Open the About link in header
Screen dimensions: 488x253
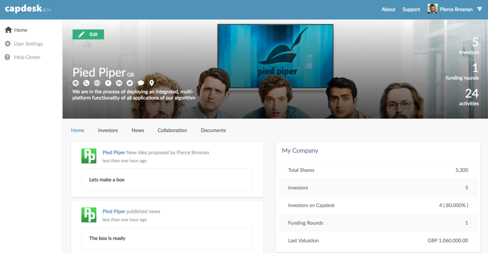tap(388, 10)
